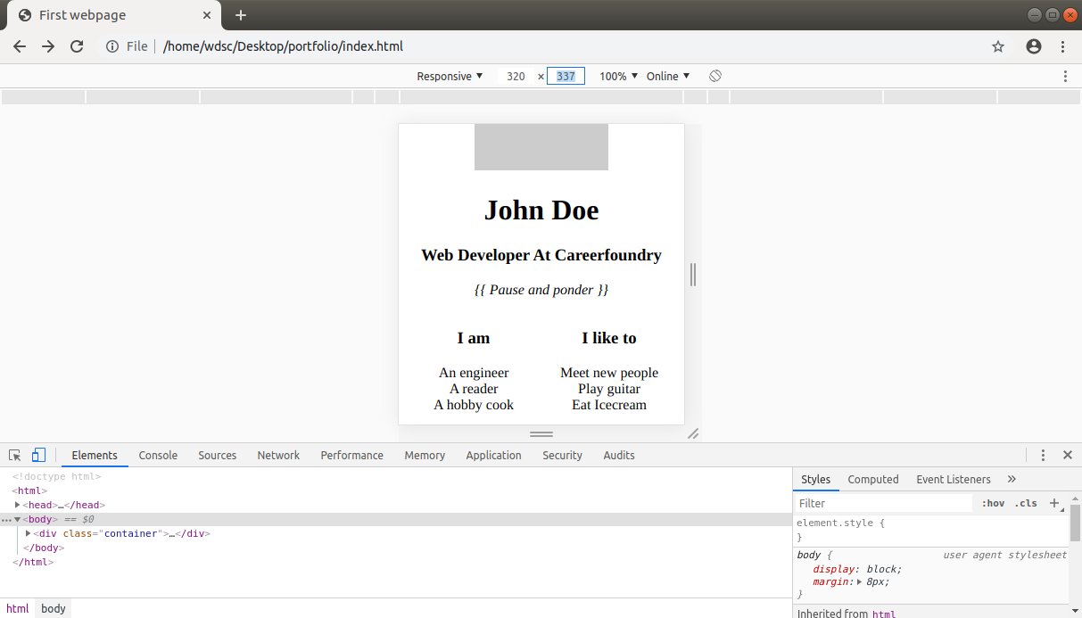Click the doctype html line
Viewport: 1082px width, 618px height.
[x=56, y=476]
